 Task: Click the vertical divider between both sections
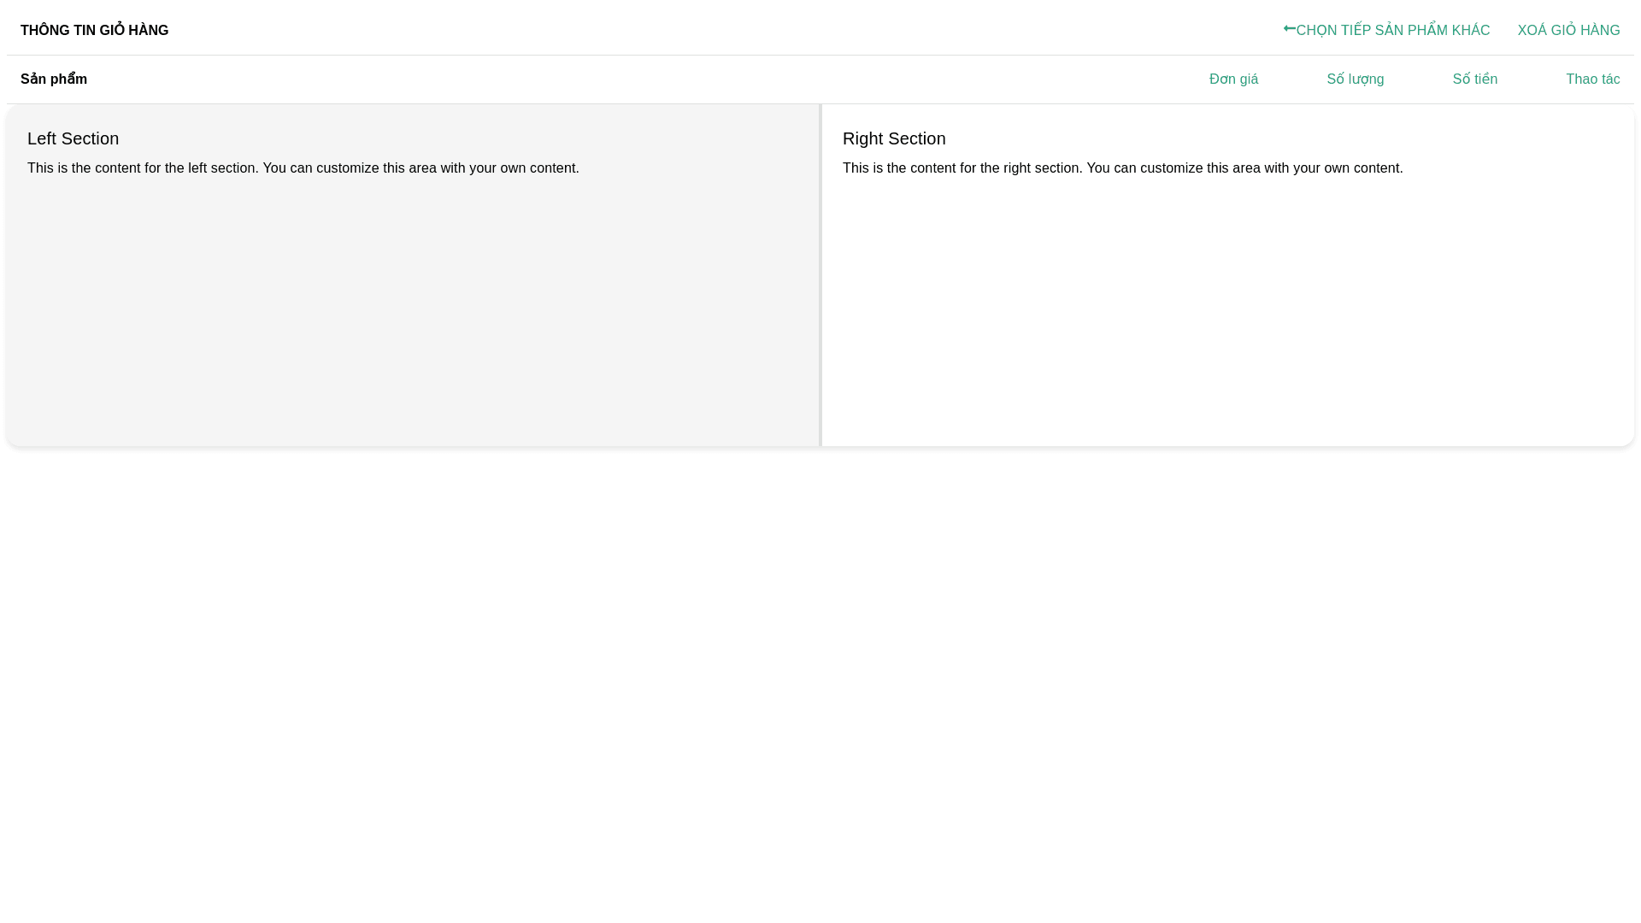[x=820, y=275]
